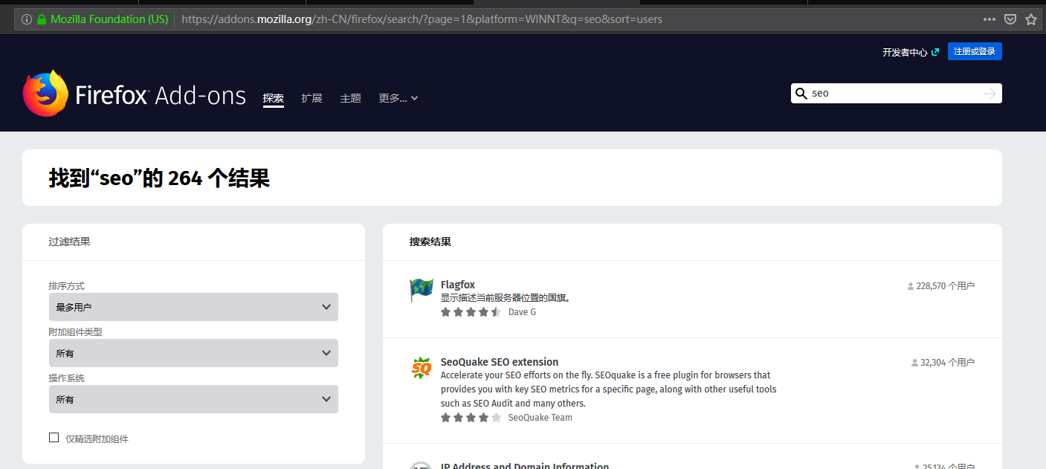Click the Firefox logo
This screenshot has width=1046, height=469.
click(x=45, y=94)
